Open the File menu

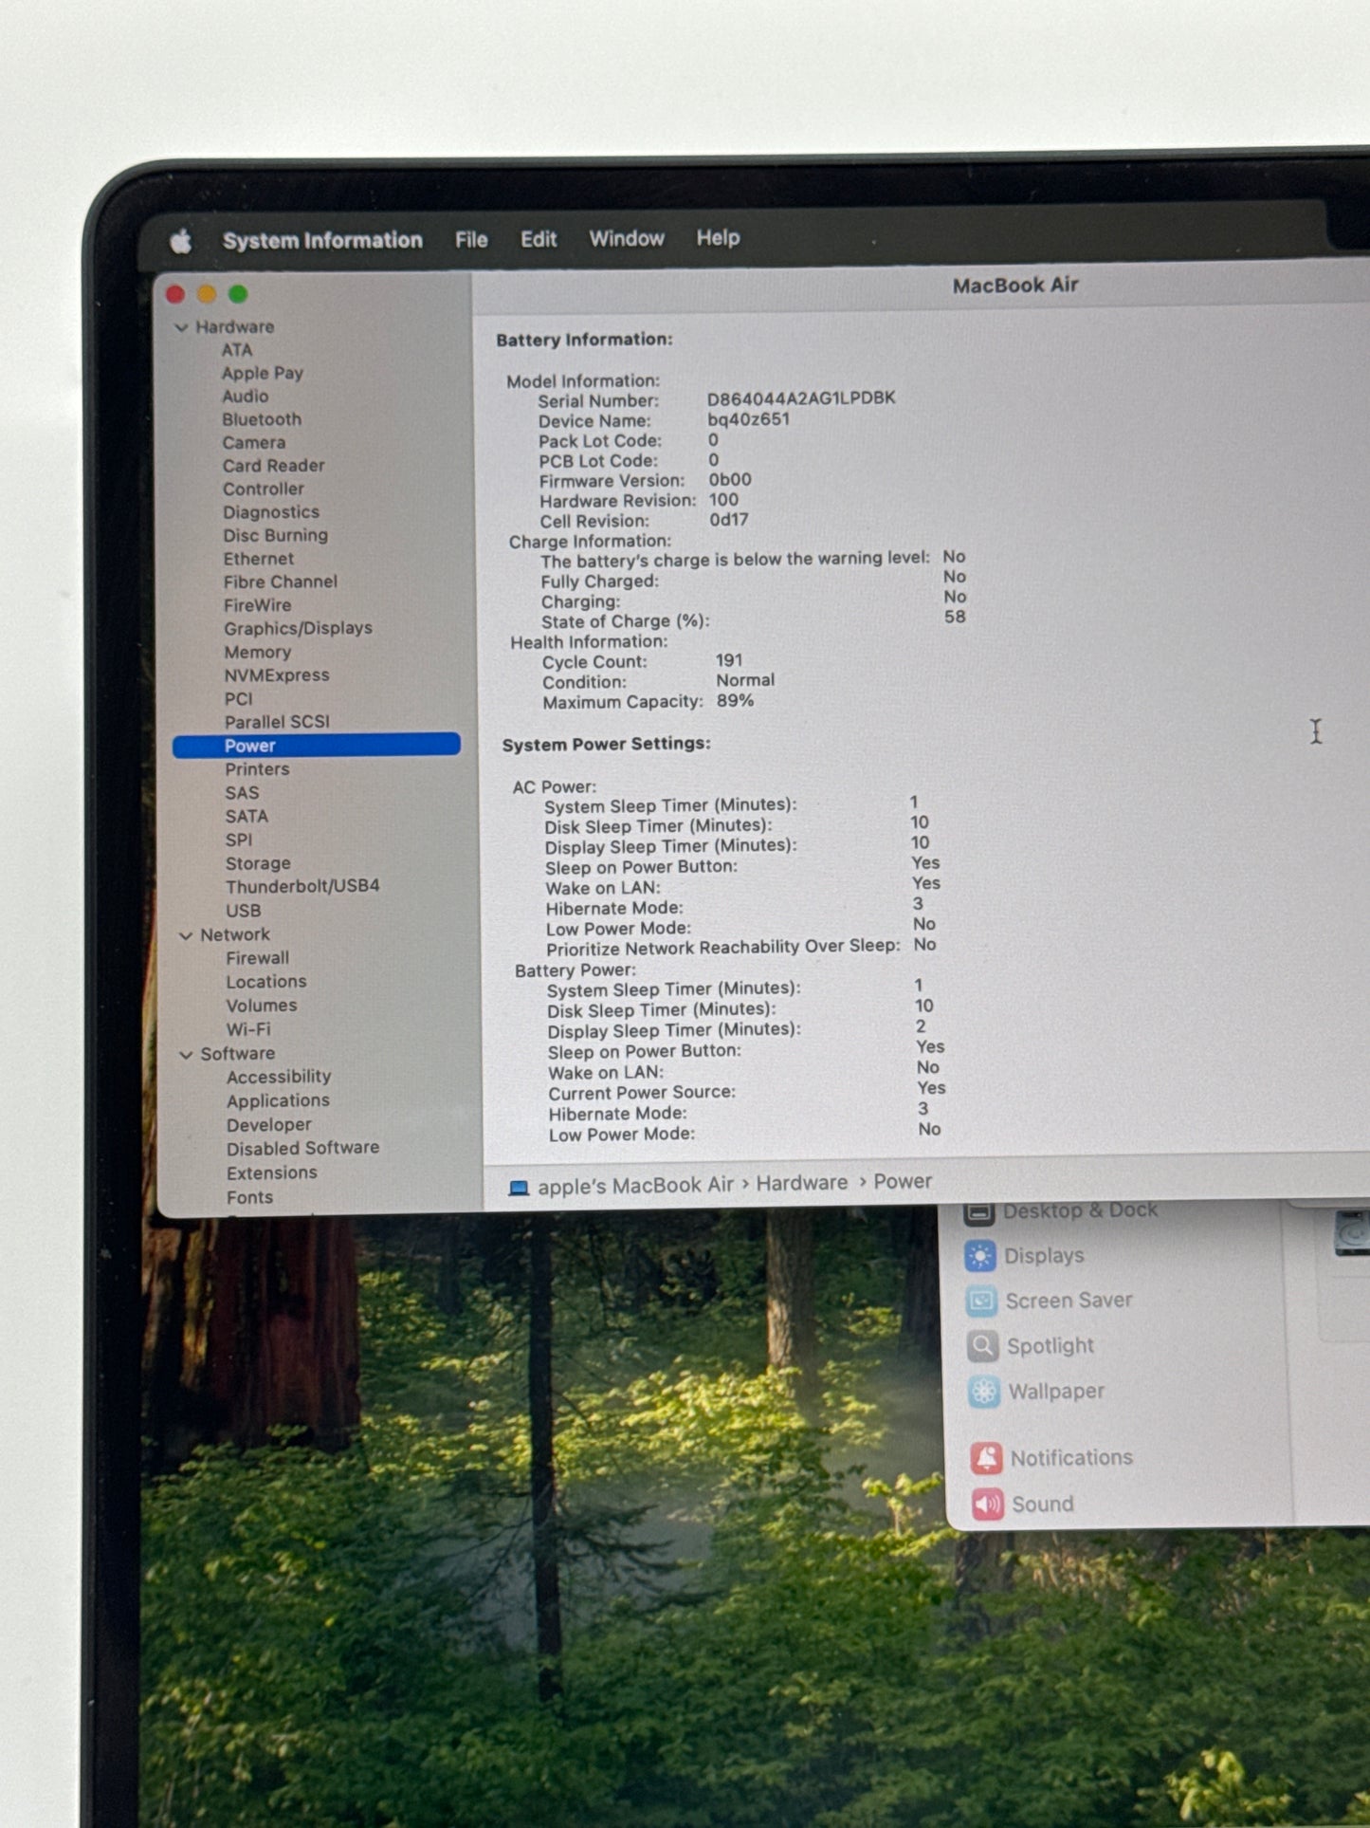(471, 240)
